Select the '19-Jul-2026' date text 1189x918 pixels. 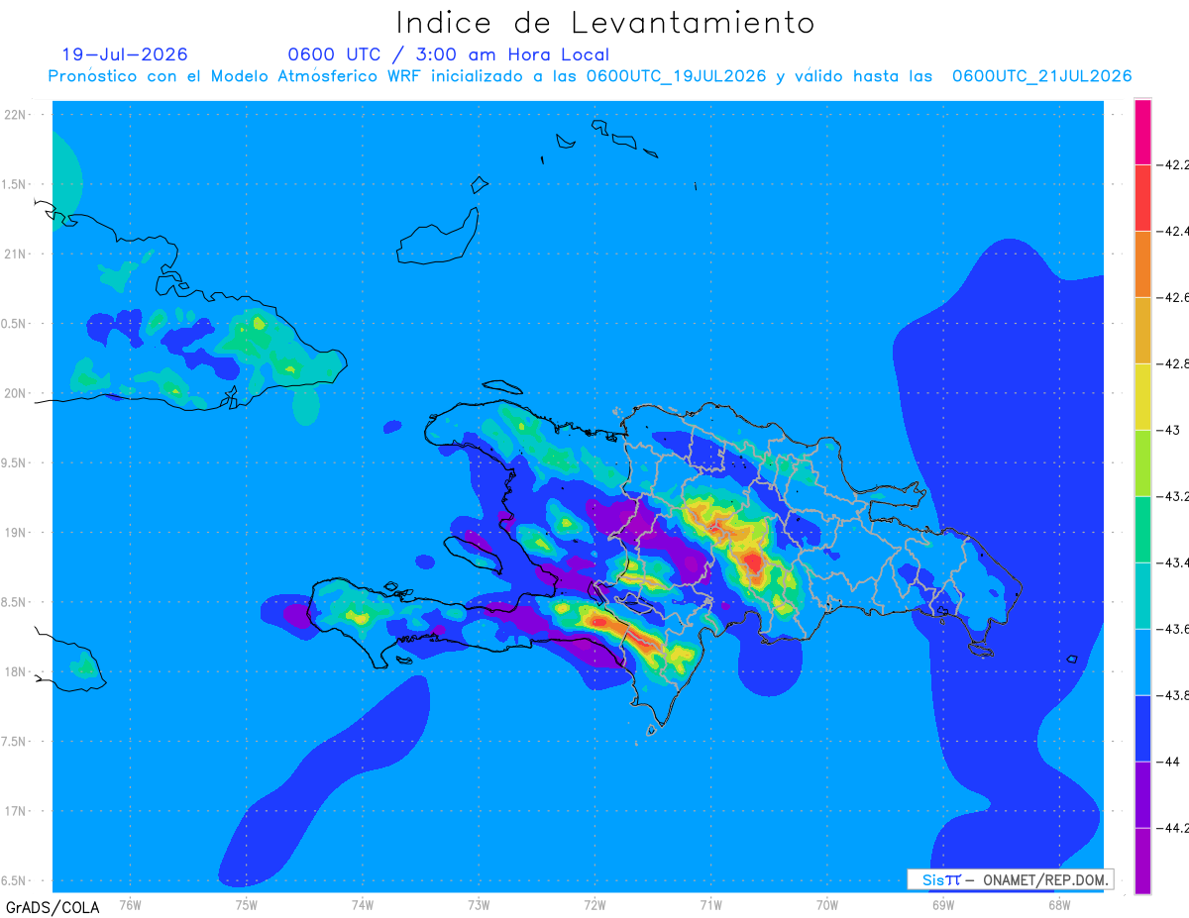[125, 54]
